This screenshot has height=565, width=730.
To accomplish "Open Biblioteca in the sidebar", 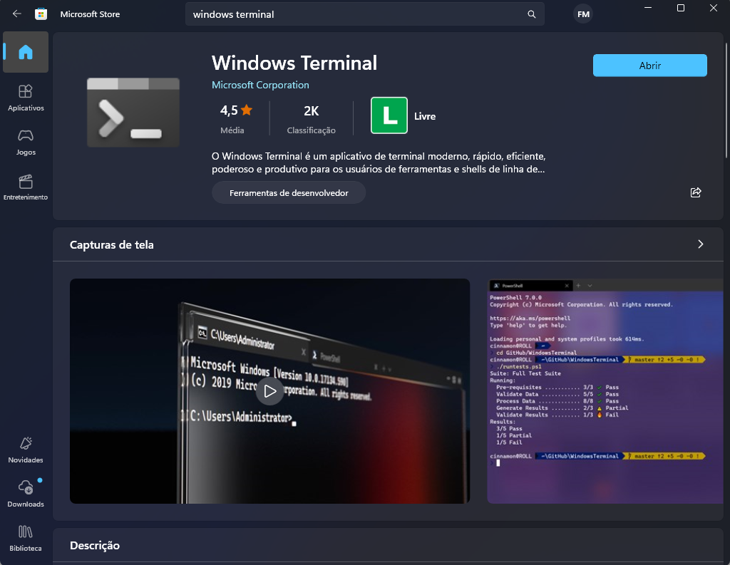I will (26, 538).
